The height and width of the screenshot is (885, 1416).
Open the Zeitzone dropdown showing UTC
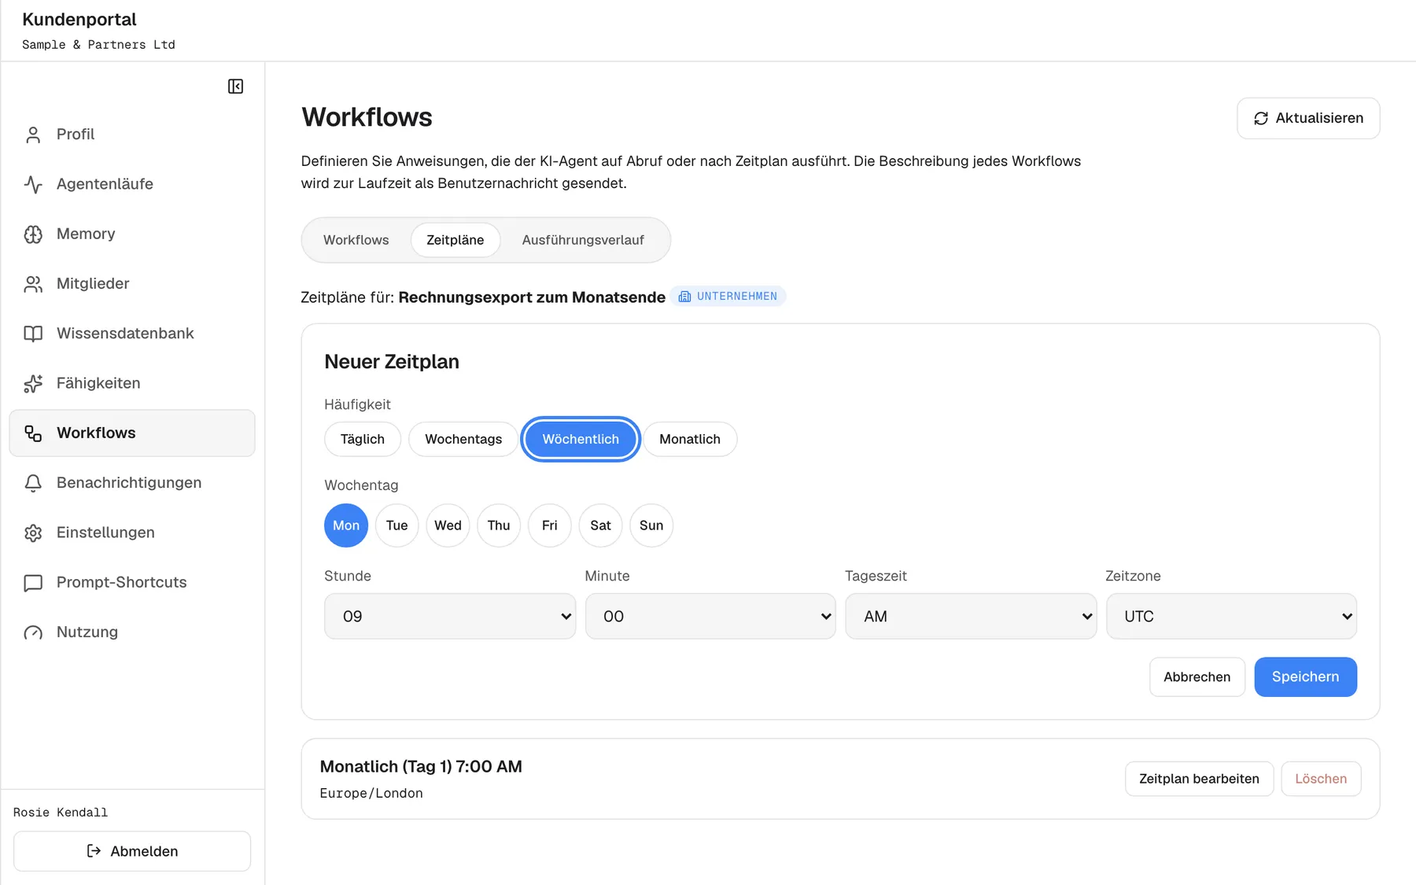[x=1231, y=616]
